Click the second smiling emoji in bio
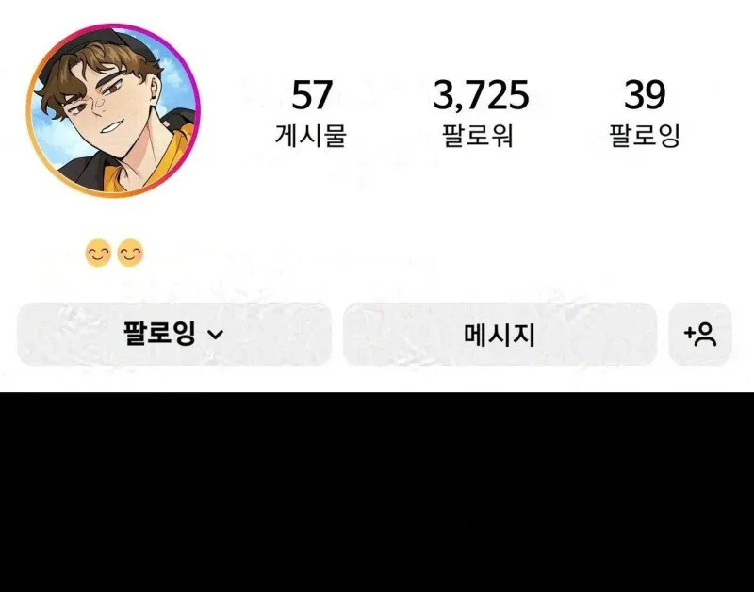 (130, 253)
